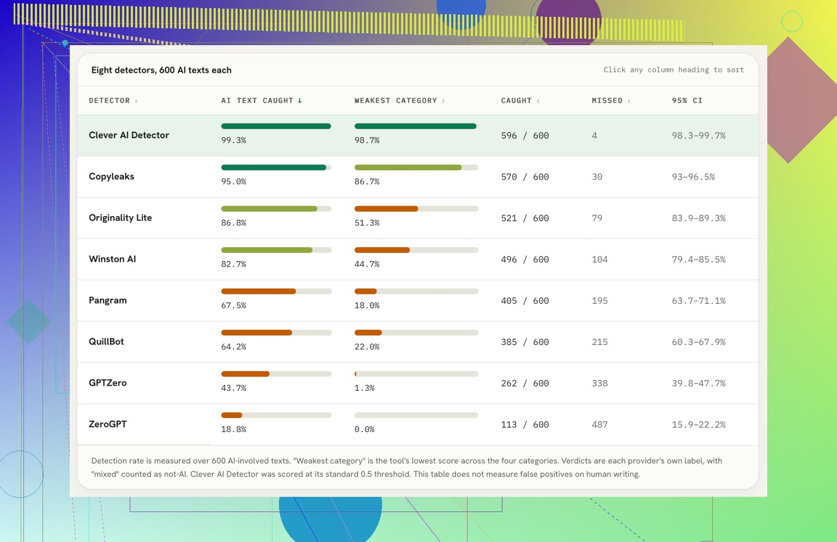
Task: Click the 98.3–99.7% confidence interval
Action: (x=699, y=135)
